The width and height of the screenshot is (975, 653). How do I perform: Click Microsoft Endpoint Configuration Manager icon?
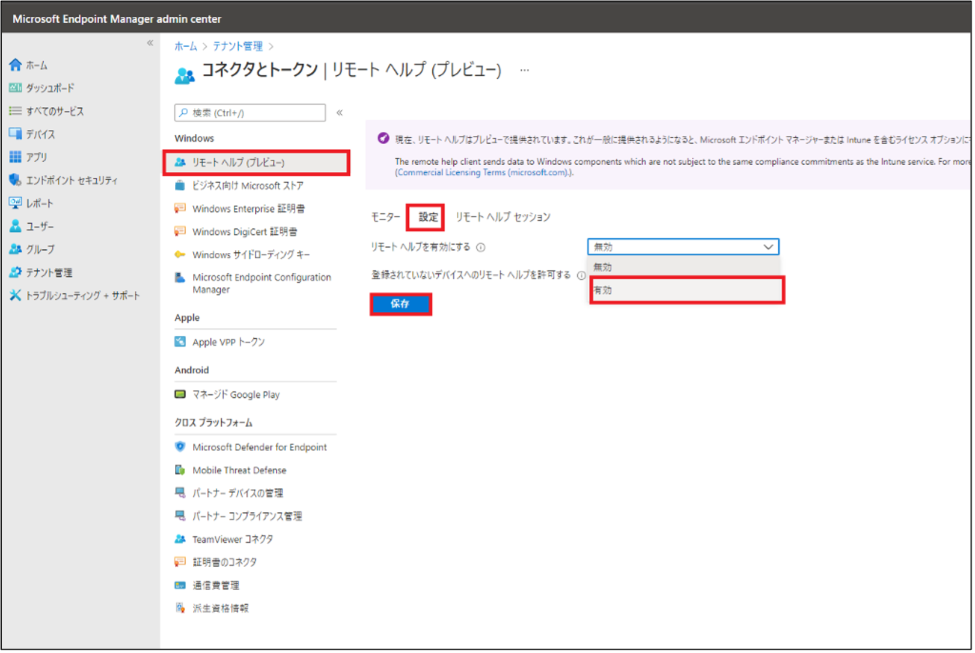pos(180,278)
